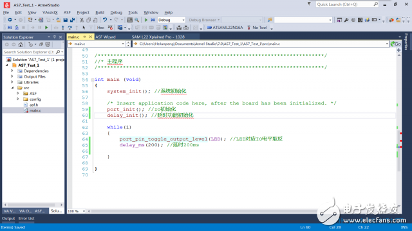Close the main.c tab
The height and width of the screenshot is (231, 412).
pos(90,37)
